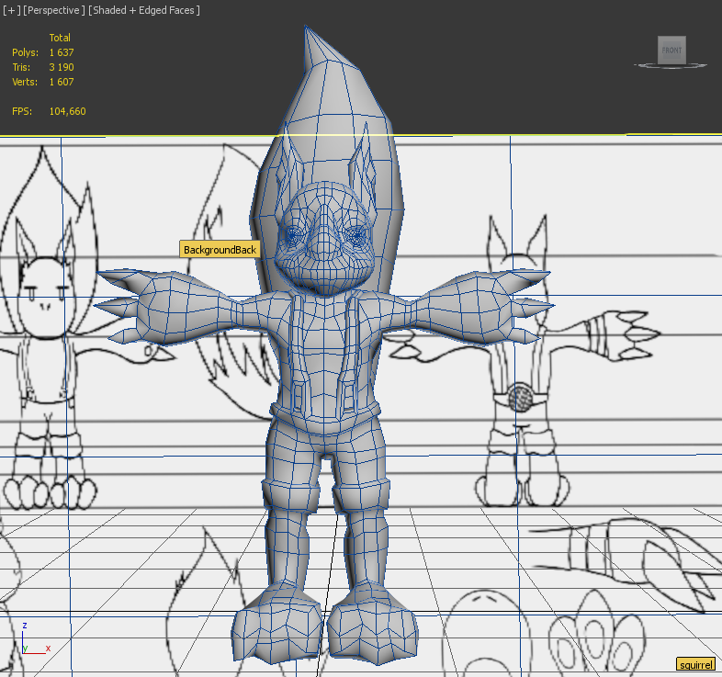
Task: Click the Verts count value 1 607
Action: [x=62, y=82]
